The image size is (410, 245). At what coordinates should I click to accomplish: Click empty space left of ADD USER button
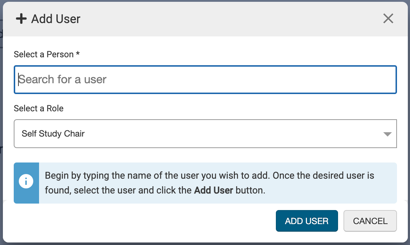[x=145, y=221]
